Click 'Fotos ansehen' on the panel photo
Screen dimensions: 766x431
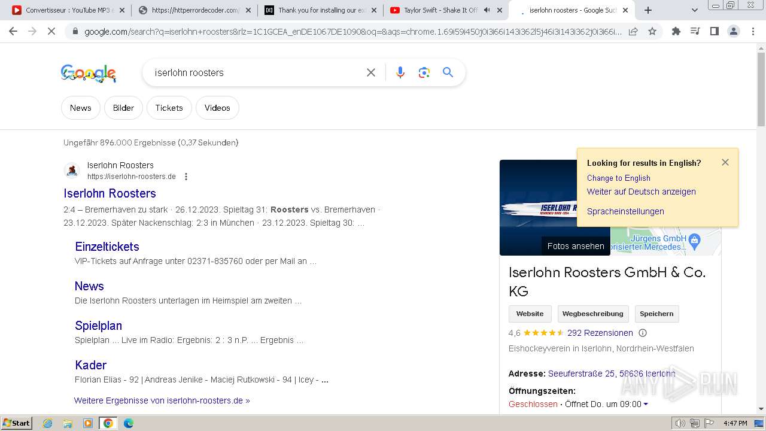[576, 246]
